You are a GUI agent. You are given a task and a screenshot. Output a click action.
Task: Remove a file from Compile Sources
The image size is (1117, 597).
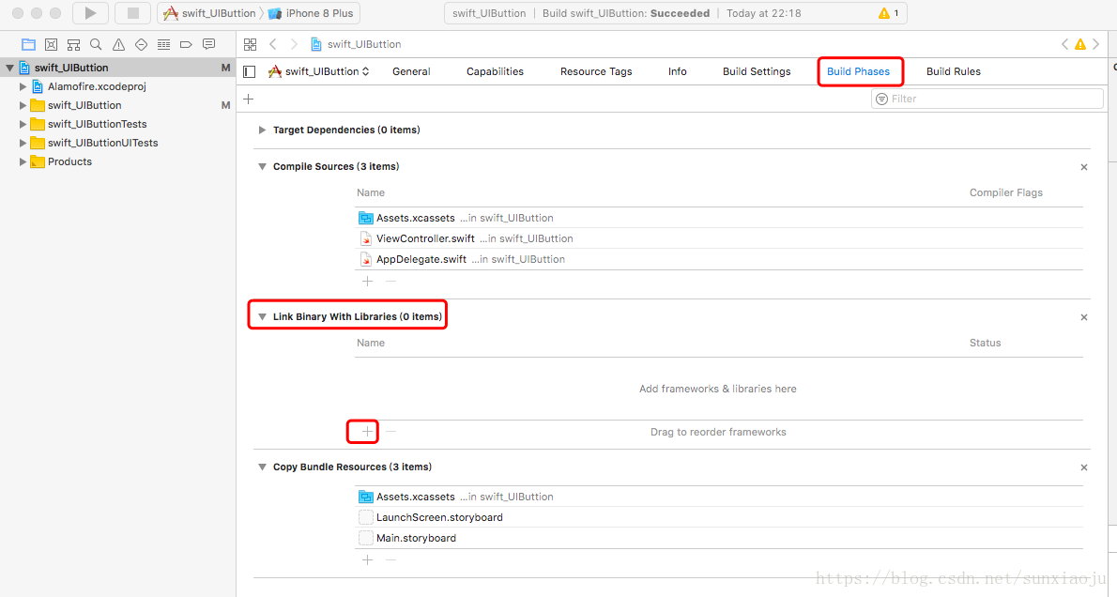tap(391, 282)
